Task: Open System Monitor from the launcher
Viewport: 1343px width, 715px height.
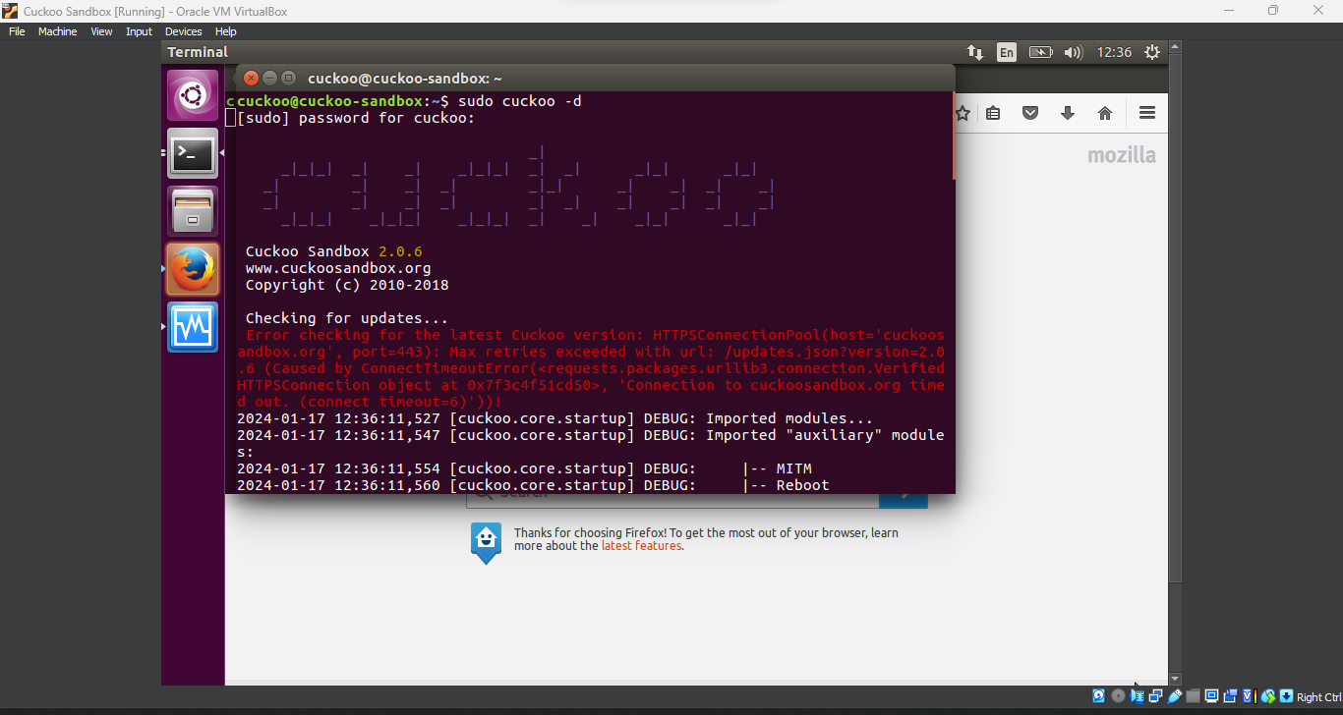Action: point(193,327)
